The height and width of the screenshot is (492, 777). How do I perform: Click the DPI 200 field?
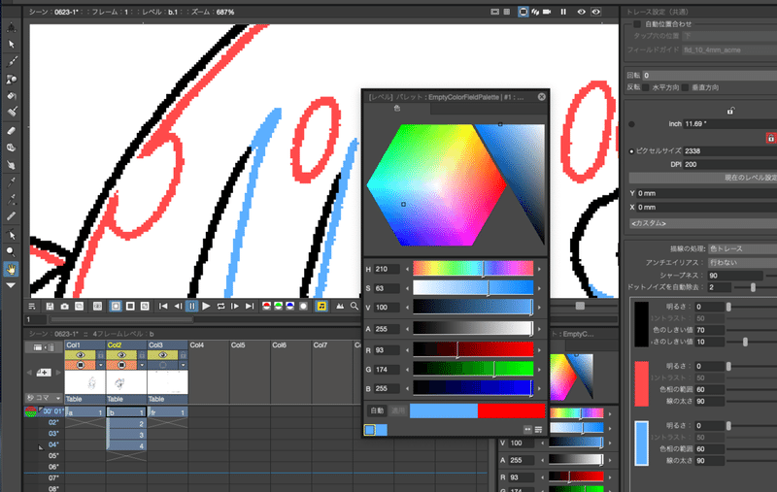730,164
